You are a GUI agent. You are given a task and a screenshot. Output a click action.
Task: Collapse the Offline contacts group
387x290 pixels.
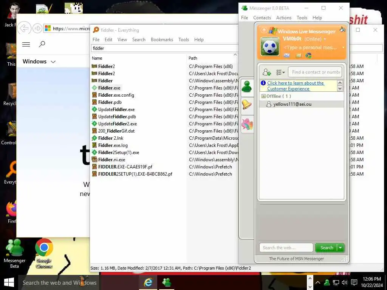(x=263, y=96)
